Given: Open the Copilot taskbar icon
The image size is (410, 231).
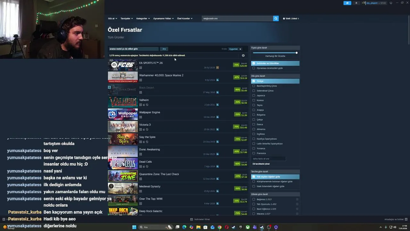Looking at the screenshot, I should [191, 227].
